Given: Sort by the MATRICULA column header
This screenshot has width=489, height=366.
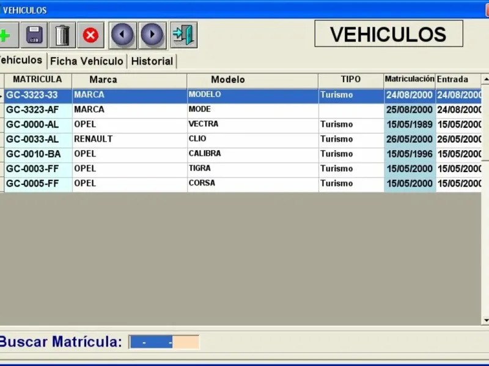Looking at the screenshot, I should tap(38, 80).
